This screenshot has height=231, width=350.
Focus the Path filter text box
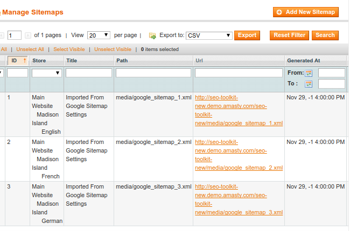[153, 73]
